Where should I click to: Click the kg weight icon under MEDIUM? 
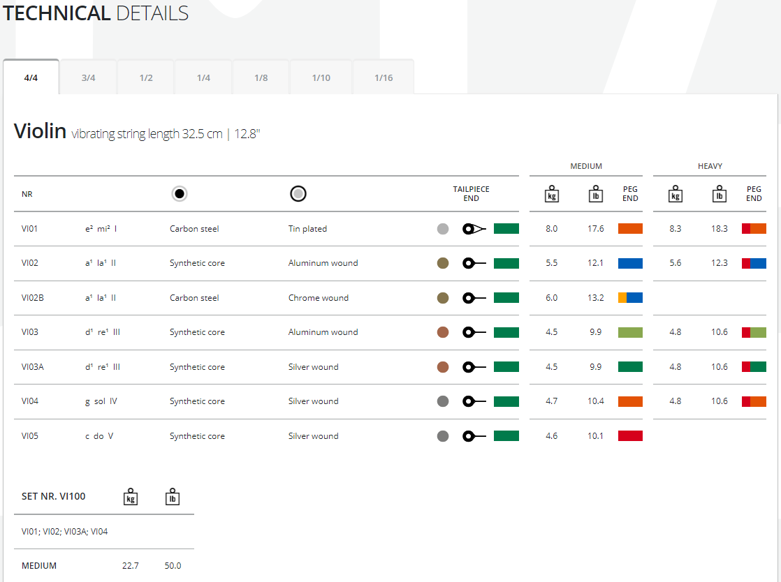pyautogui.click(x=551, y=194)
